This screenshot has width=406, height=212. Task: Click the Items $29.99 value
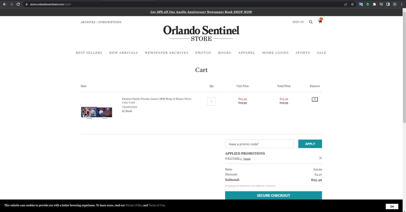click(317, 169)
